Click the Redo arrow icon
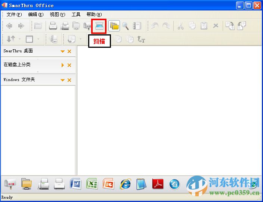Image resolution: width=263 pixels, height=202 pixels. (x=166, y=26)
